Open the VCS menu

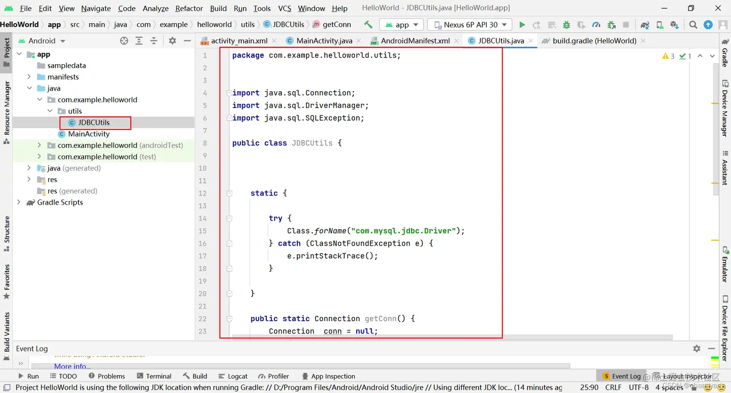[285, 8]
